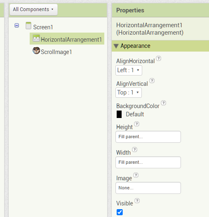Open help icon beside Image property
Viewport: 209px width, 217px height.
[x=136, y=175]
